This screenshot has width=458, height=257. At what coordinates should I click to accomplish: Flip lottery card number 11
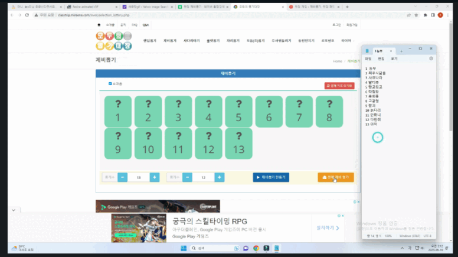point(178,144)
